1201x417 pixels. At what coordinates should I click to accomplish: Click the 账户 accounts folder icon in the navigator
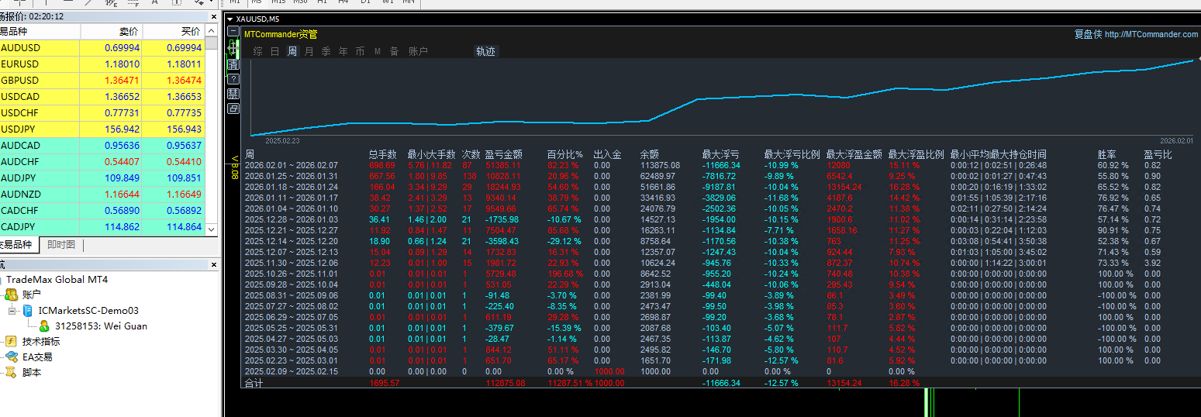pyautogui.click(x=11, y=295)
